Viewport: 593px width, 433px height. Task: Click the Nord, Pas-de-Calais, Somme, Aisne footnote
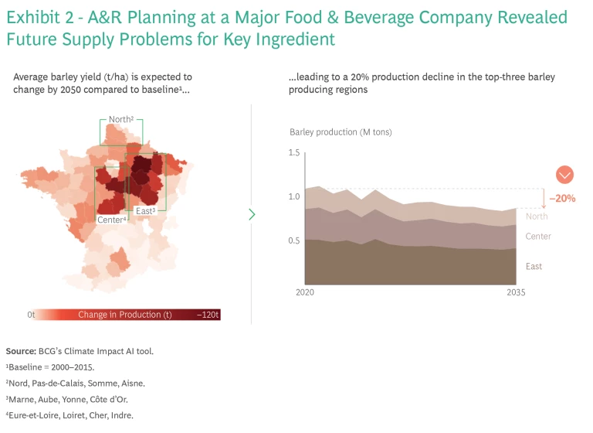point(76,383)
